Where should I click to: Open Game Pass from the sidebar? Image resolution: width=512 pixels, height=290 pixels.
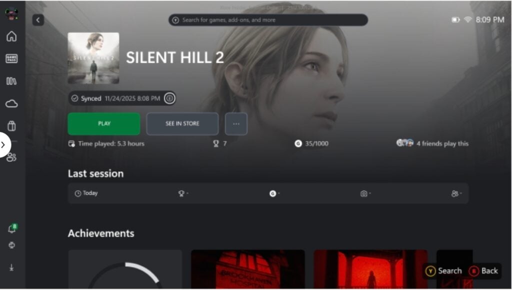11,59
